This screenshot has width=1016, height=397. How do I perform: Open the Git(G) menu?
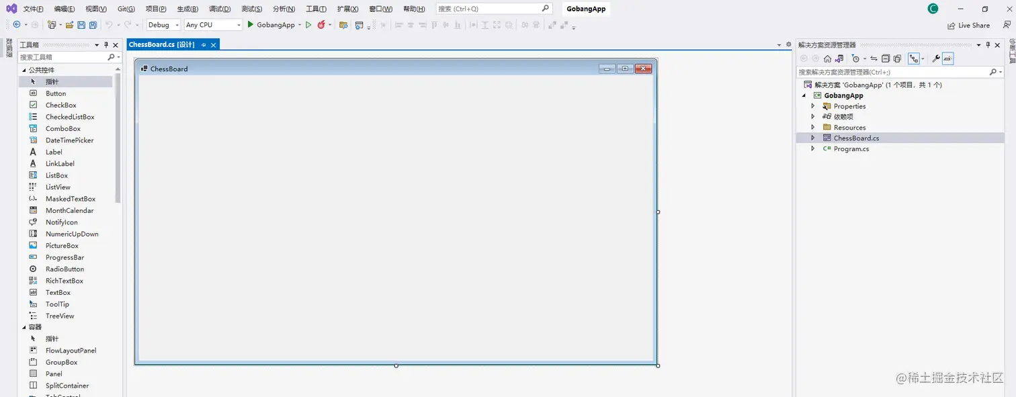point(126,9)
